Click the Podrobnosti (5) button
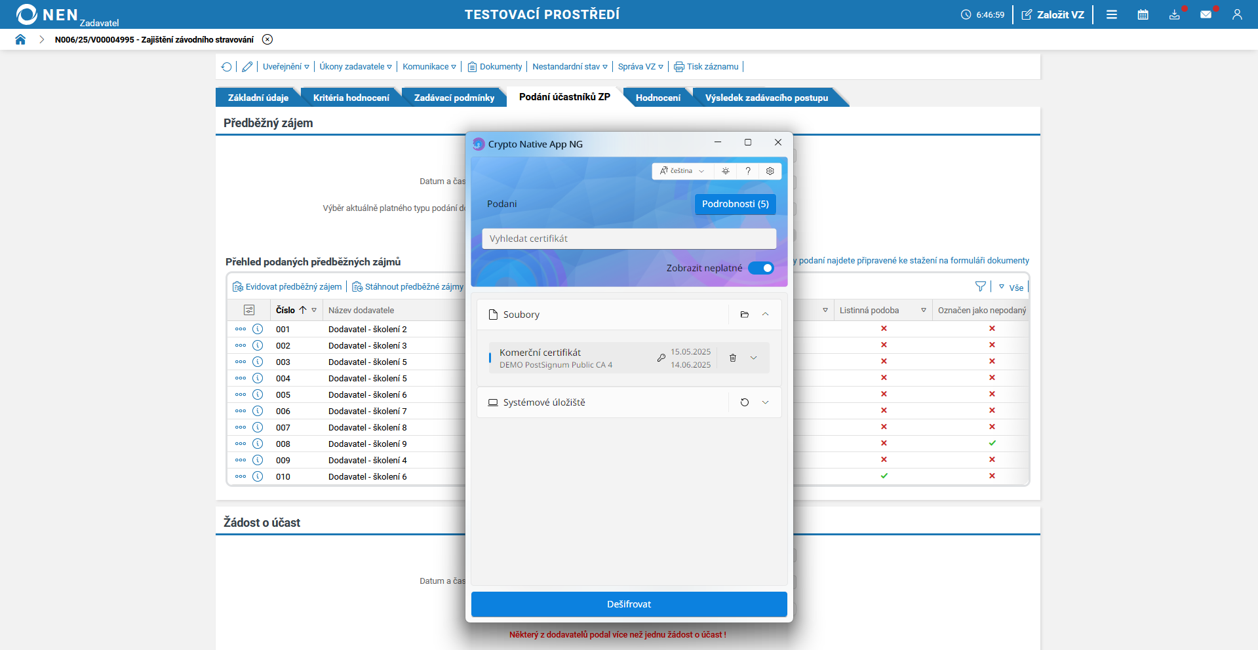This screenshot has height=650, width=1258. [x=736, y=204]
